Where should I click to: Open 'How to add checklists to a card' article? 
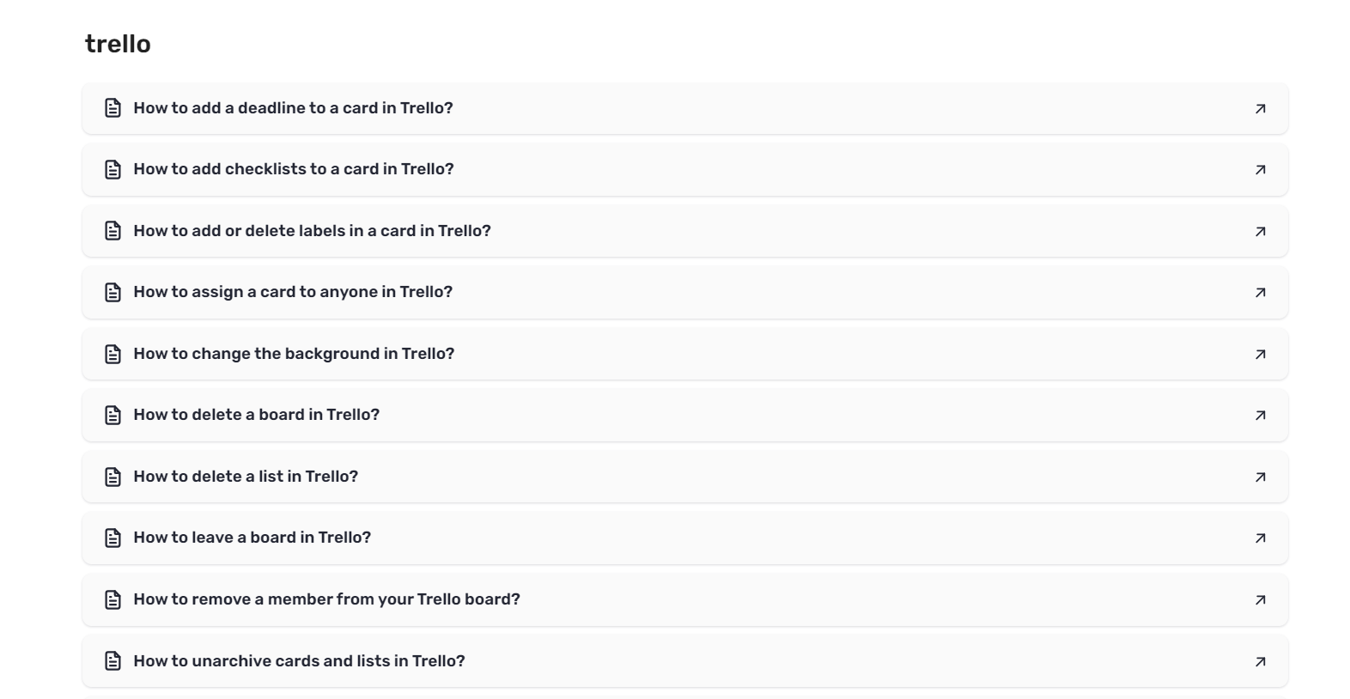tap(684, 169)
